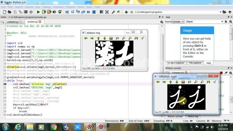The width and height of the screenshot is (233, 131).
Task: Run current cell and advance to next
Action: (49, 12)
